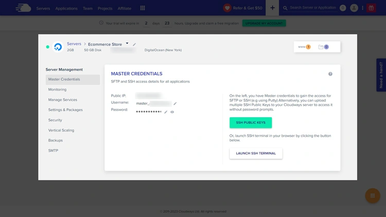Click the red gift icon
This screenshot has width=386, height=217.
pos(371,8)
